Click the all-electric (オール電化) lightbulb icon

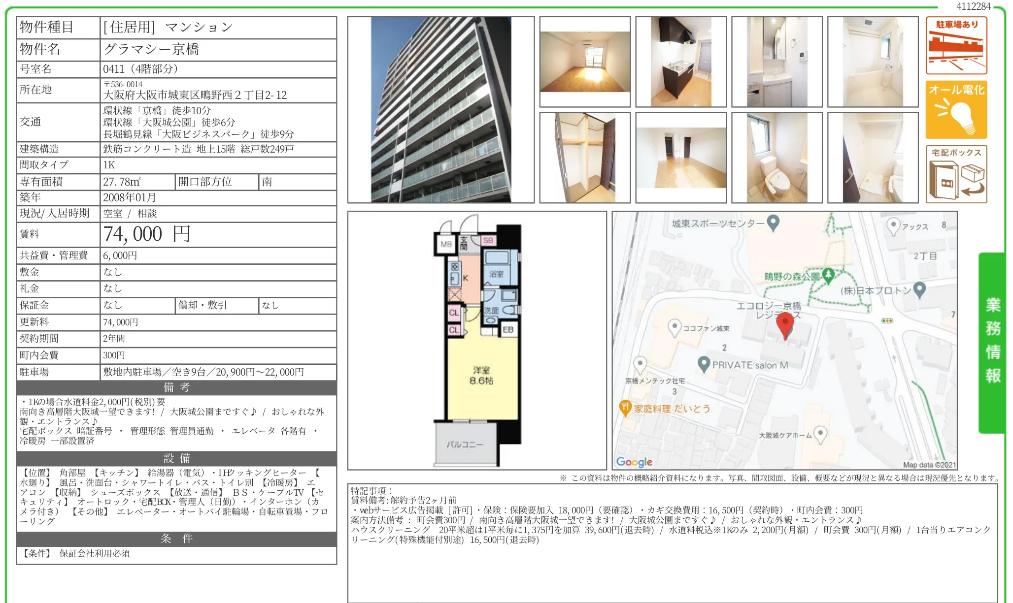coord(956,110)
